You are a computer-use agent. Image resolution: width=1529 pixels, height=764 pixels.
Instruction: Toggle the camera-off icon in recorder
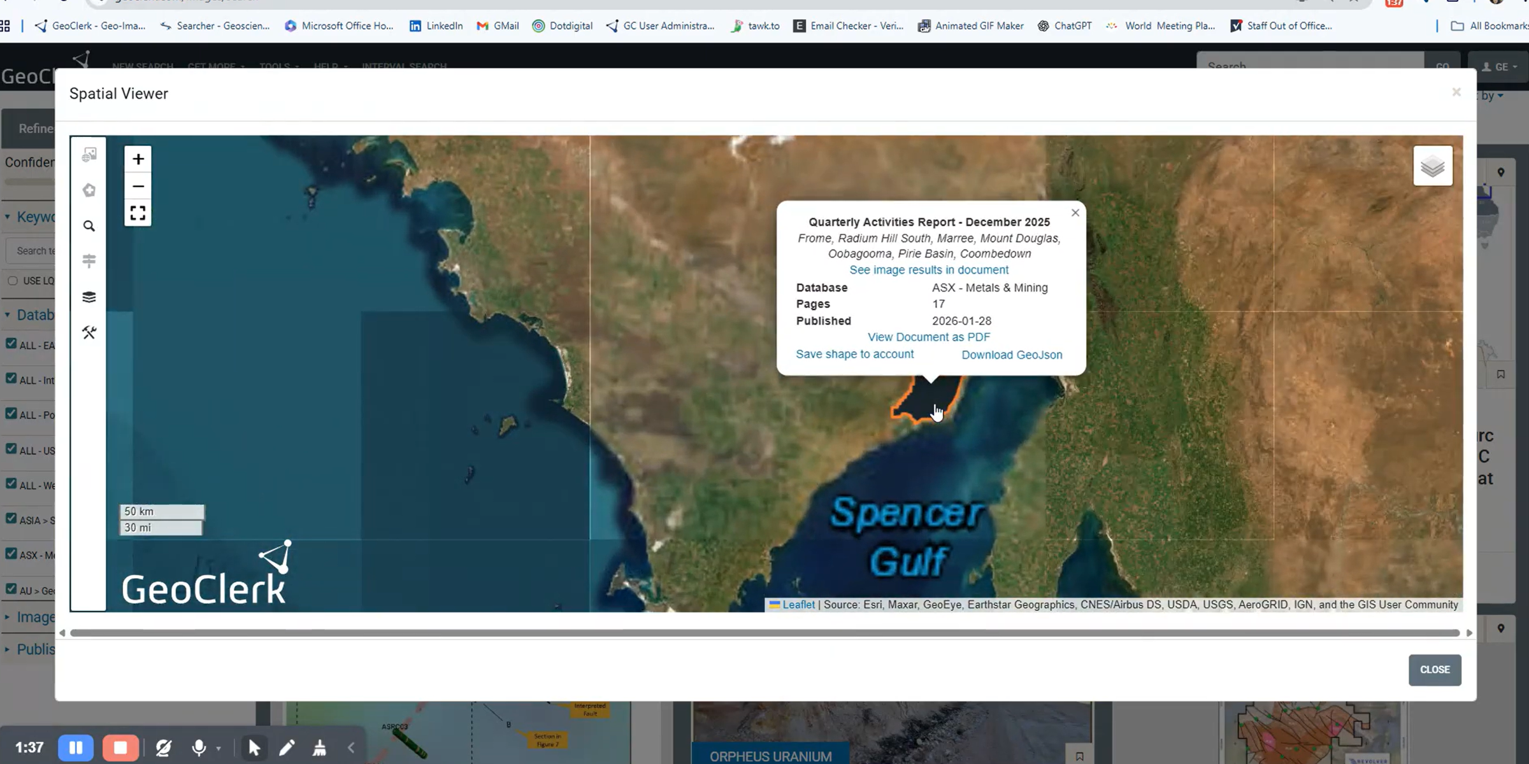point(164,747)
